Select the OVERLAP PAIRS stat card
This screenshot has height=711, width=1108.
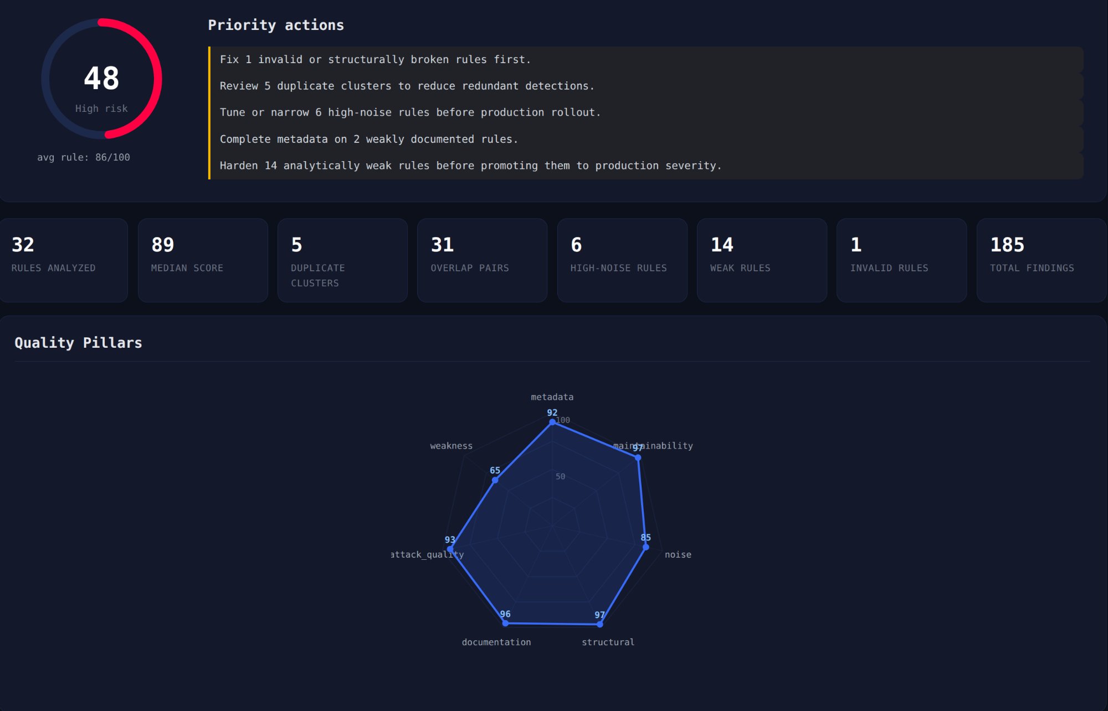pyautogui.click(x=482, y=259)
